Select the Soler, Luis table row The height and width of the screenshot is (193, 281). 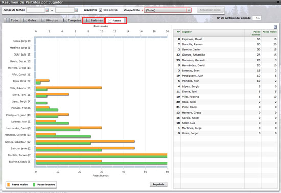[225, 123]
